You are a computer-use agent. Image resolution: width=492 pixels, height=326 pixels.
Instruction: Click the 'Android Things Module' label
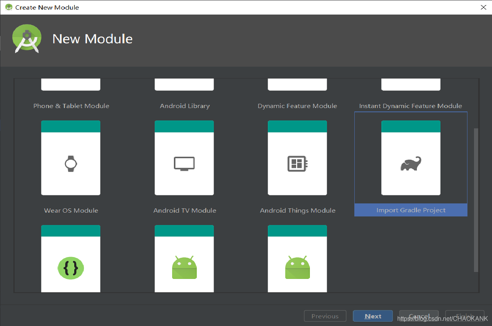point(298,210)
